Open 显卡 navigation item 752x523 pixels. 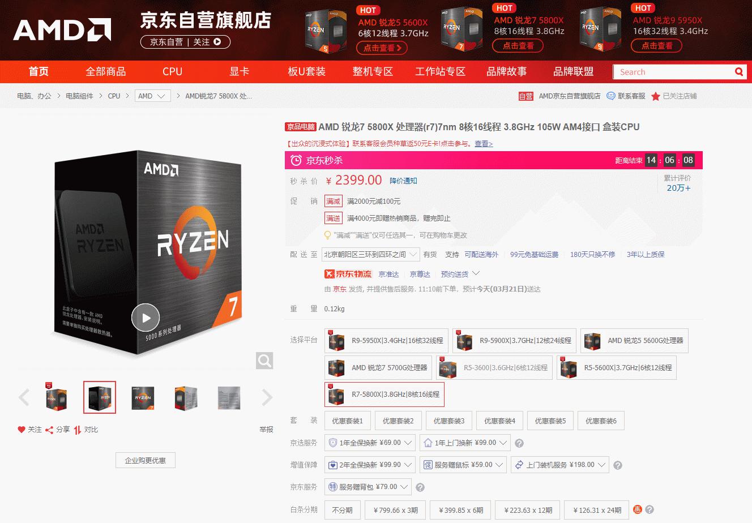(239, 71)
